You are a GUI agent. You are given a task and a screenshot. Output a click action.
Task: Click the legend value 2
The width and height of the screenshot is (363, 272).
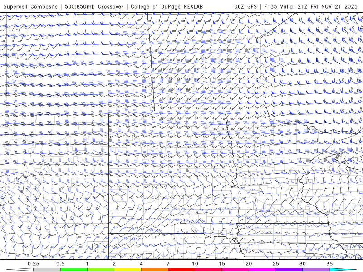coord(114,264)
